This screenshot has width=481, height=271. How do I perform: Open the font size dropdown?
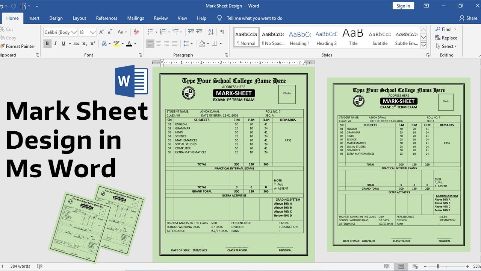tap(93, 32)
